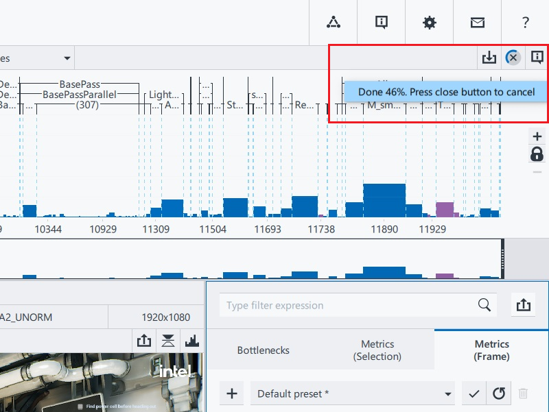Click the tall blue bar at 11890

click(x=384, y=200)
